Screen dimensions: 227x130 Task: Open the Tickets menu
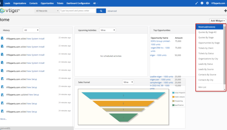coord(60,3)
